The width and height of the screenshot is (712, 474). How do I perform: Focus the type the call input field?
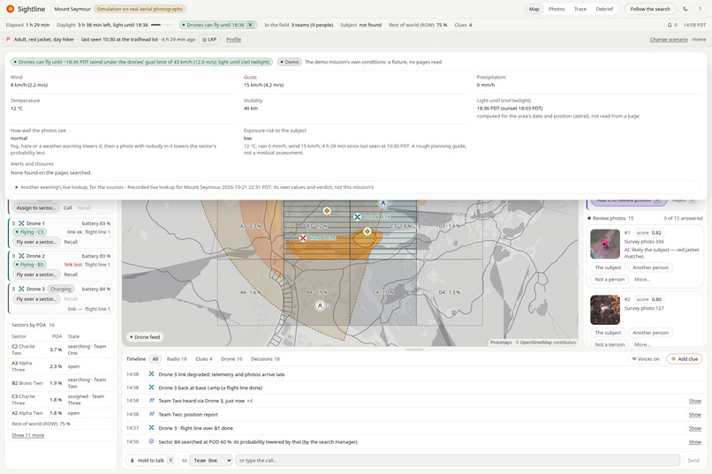click(x=458, y=461)
